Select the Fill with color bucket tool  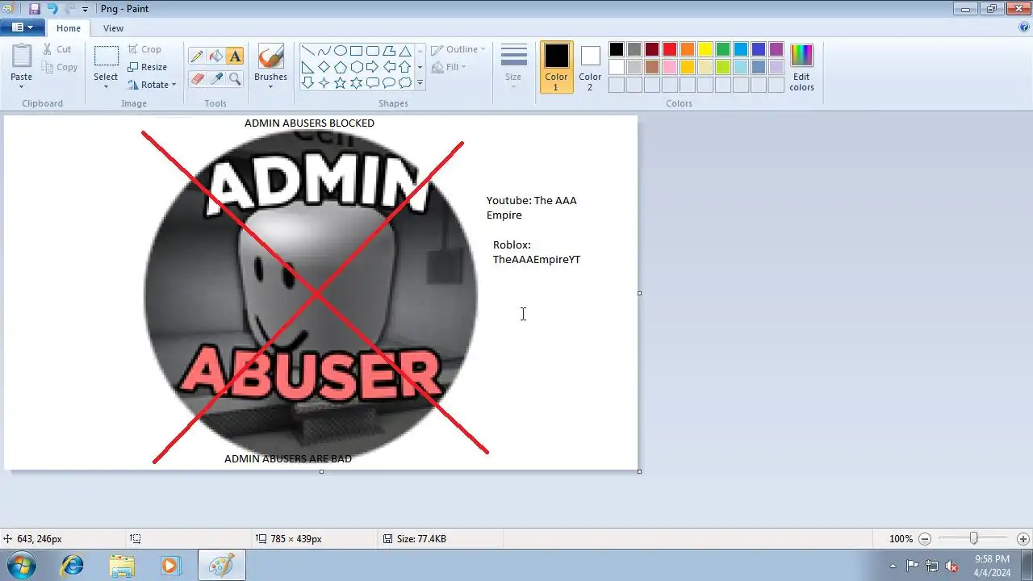[x=215, y=56]
